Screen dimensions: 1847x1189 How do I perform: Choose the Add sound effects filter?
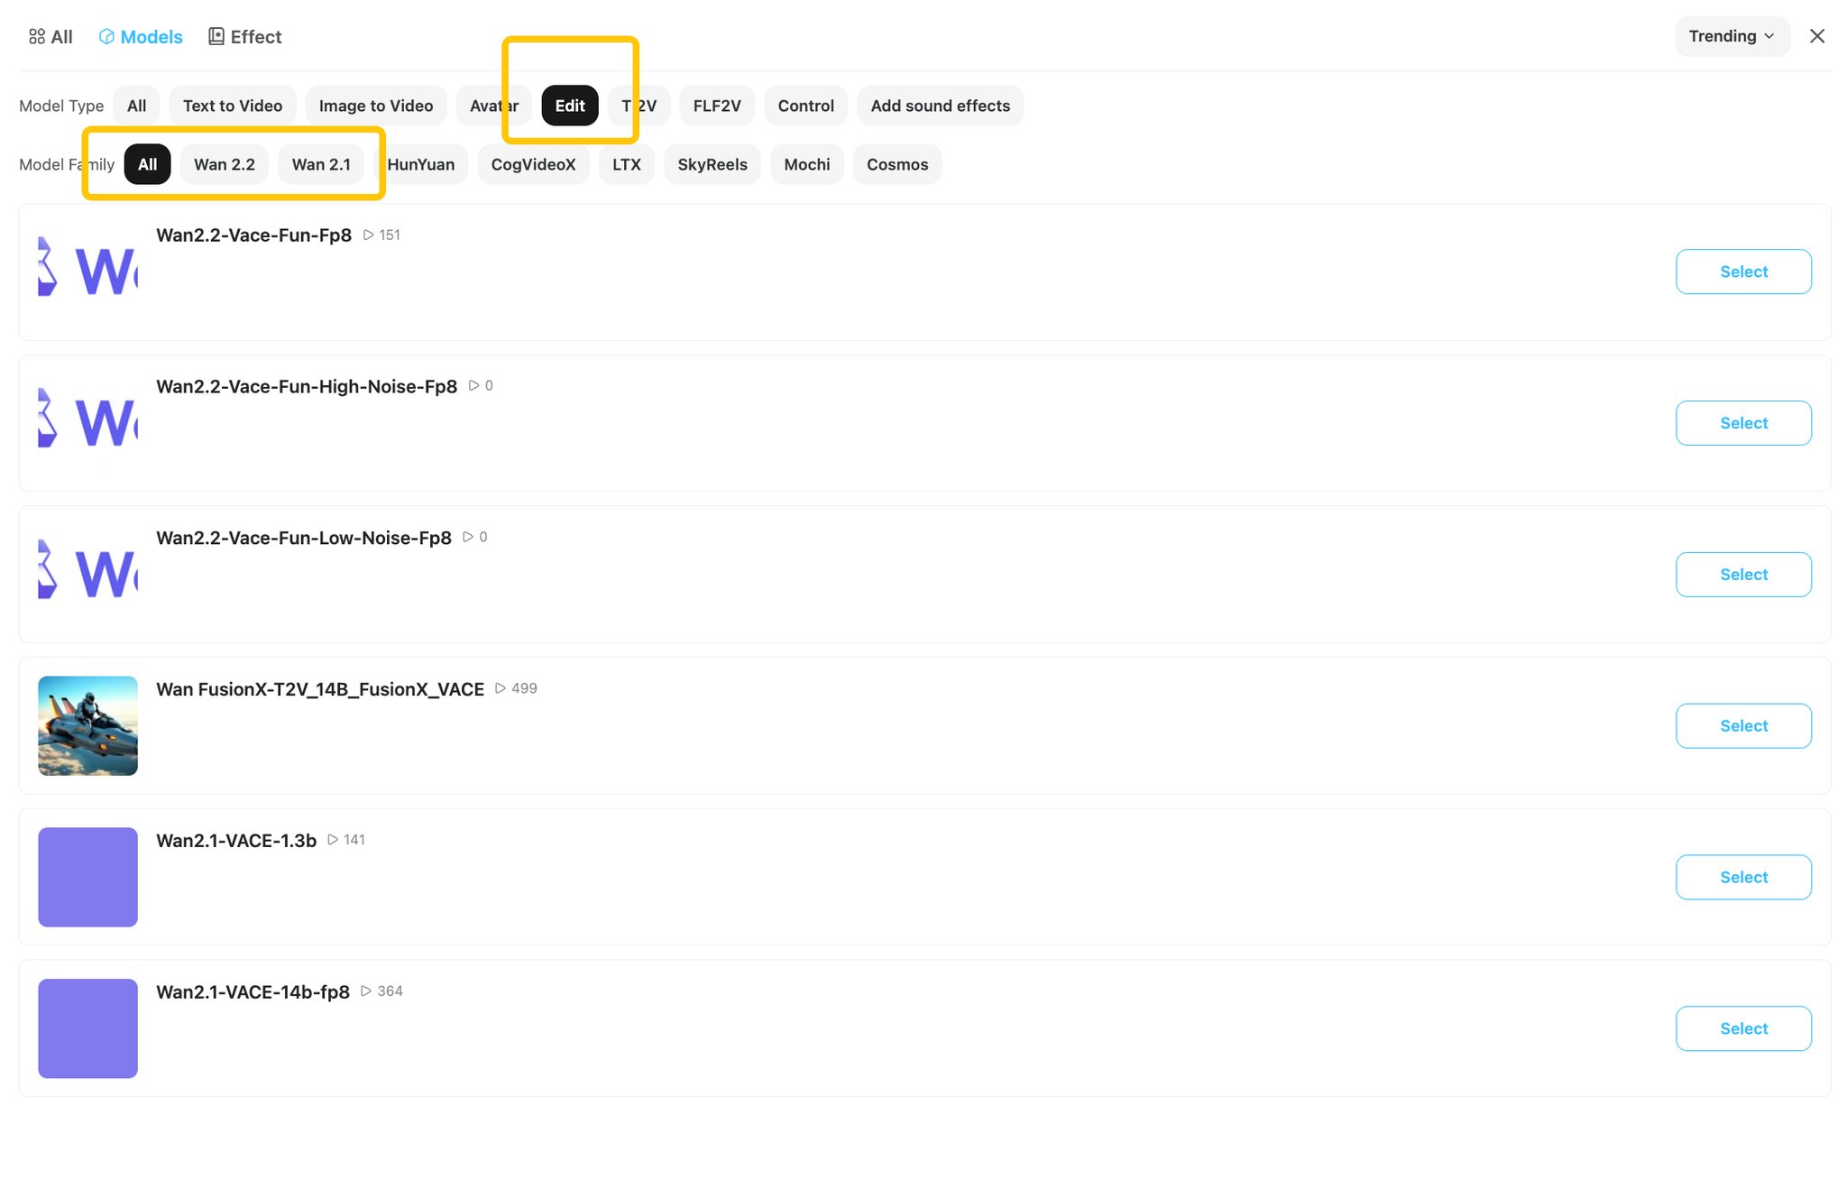[x=940, y=106]
